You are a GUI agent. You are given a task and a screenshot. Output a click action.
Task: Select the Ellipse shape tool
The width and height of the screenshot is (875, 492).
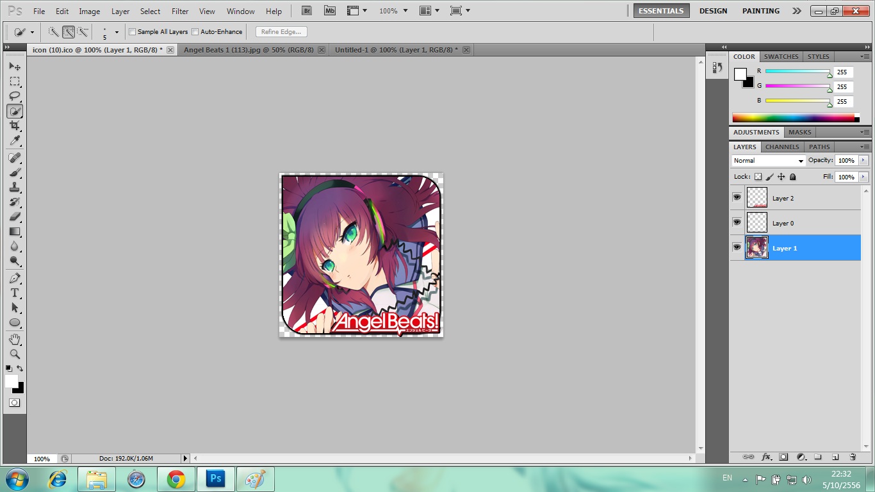[15, 322]
